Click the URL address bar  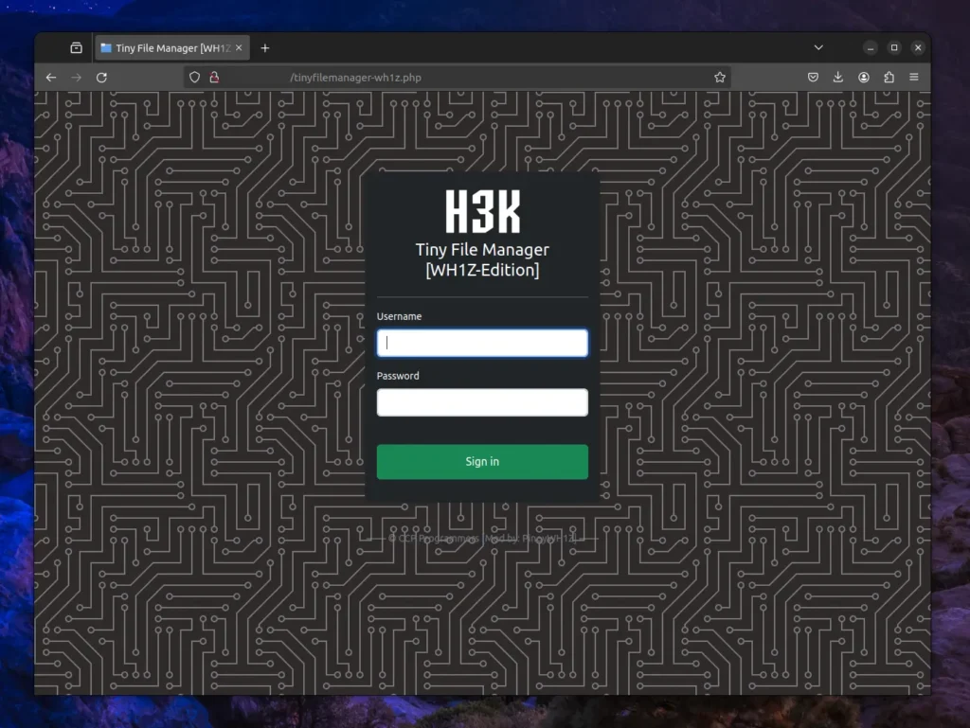455,78
